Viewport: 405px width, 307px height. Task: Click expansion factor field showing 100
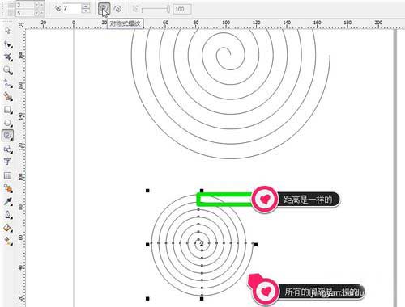click(x=182, y=9)
